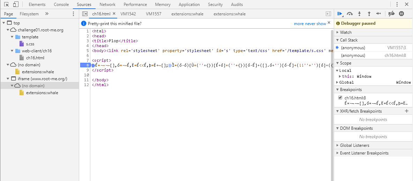Image resolution: width=414 pixels, height=181 pixels.
Task: Open the Page panel three-dot menu
Action: 73,14
